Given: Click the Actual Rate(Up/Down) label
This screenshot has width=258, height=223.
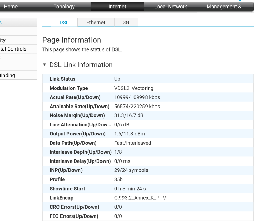Looking at the screenshot, I should pyautogui.click(x=75, y=97).
